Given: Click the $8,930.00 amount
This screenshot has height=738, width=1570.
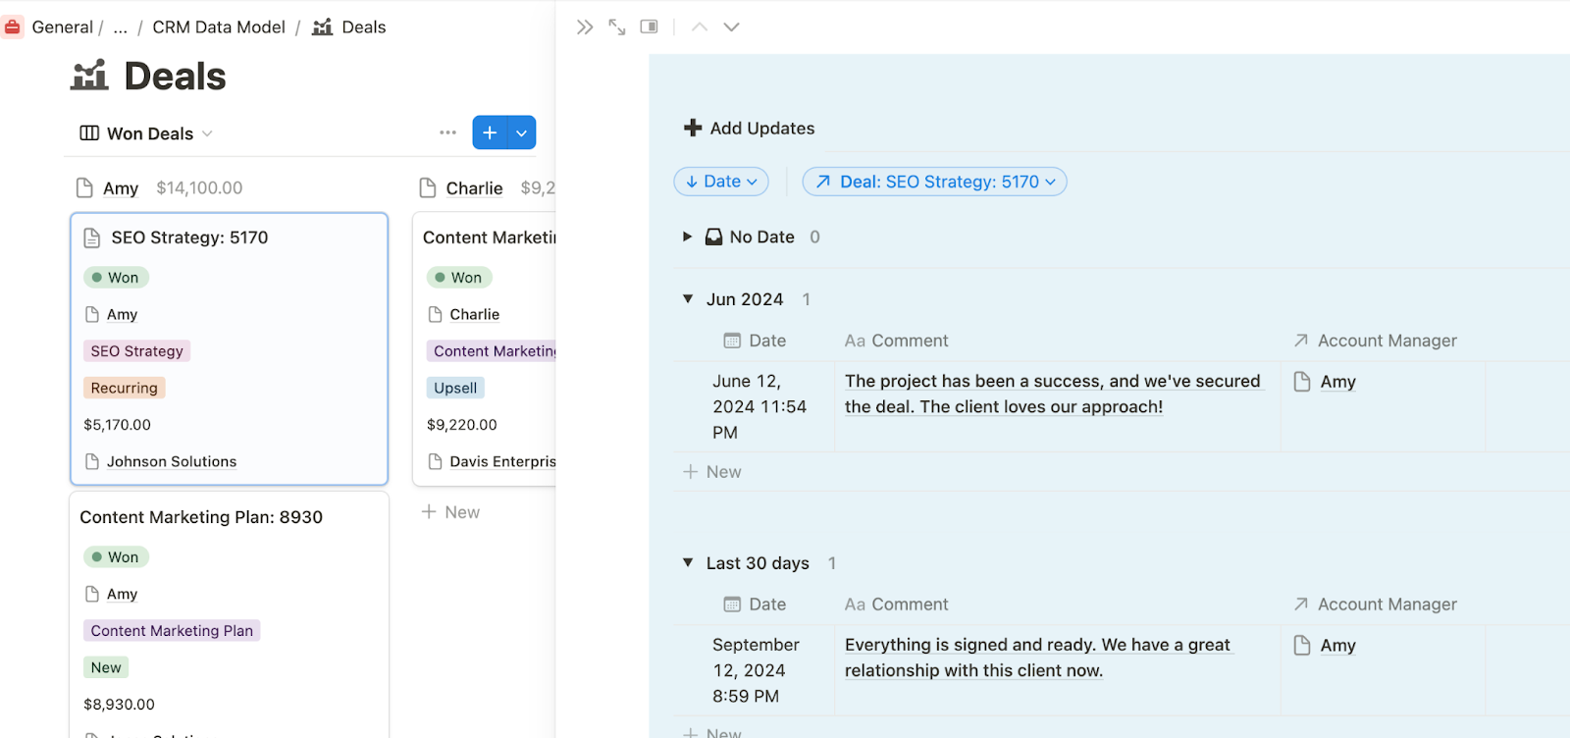Looking at the screenshot, I should click(x=119, y=705).
